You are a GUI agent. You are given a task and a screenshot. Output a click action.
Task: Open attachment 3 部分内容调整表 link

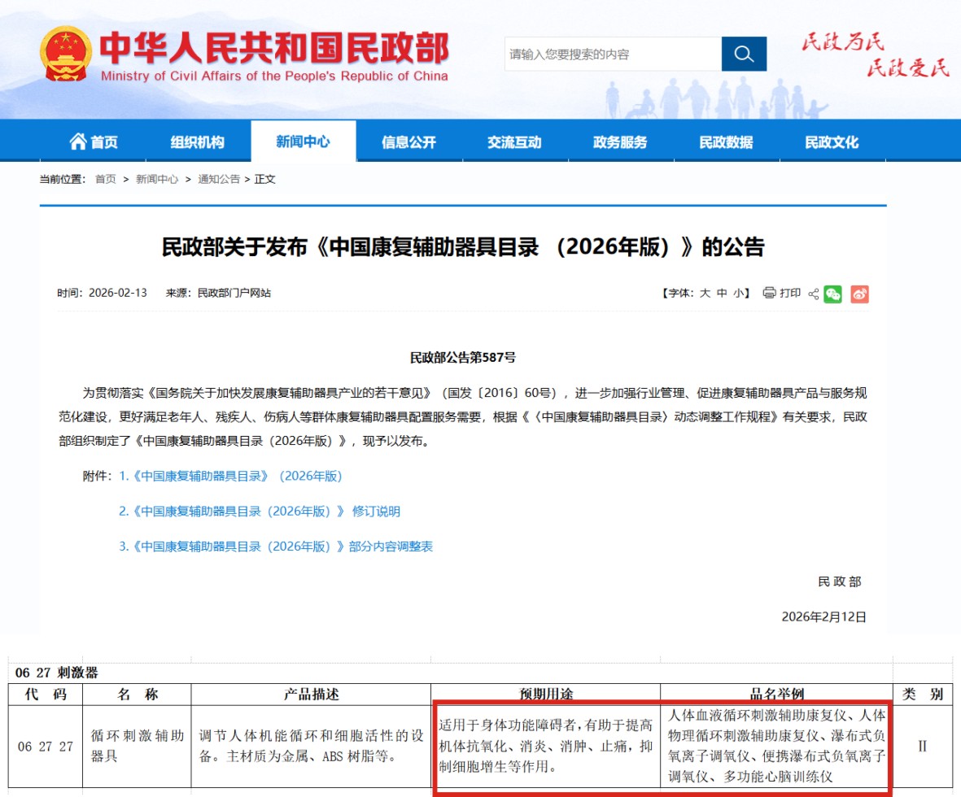tap(276, 547)
